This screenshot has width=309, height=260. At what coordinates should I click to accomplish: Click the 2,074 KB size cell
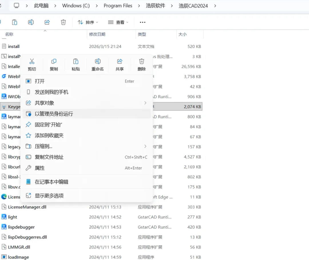[192, 107]
